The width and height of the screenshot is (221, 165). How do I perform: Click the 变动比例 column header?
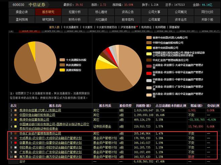[213, 106]
